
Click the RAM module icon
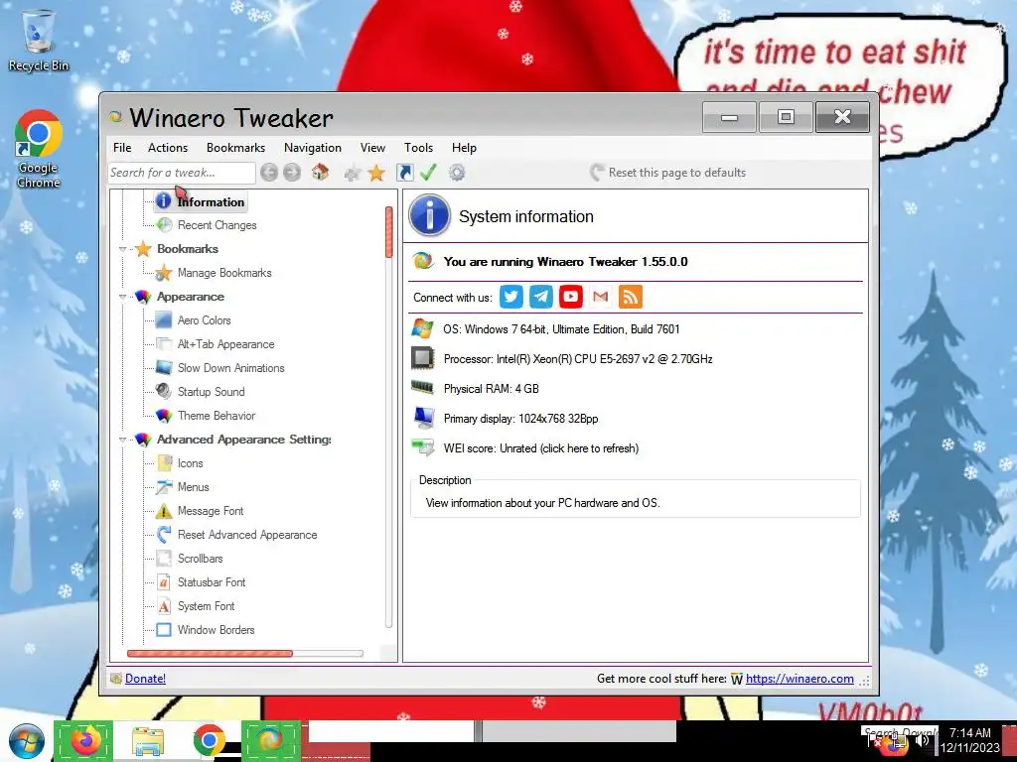(422, 388)
